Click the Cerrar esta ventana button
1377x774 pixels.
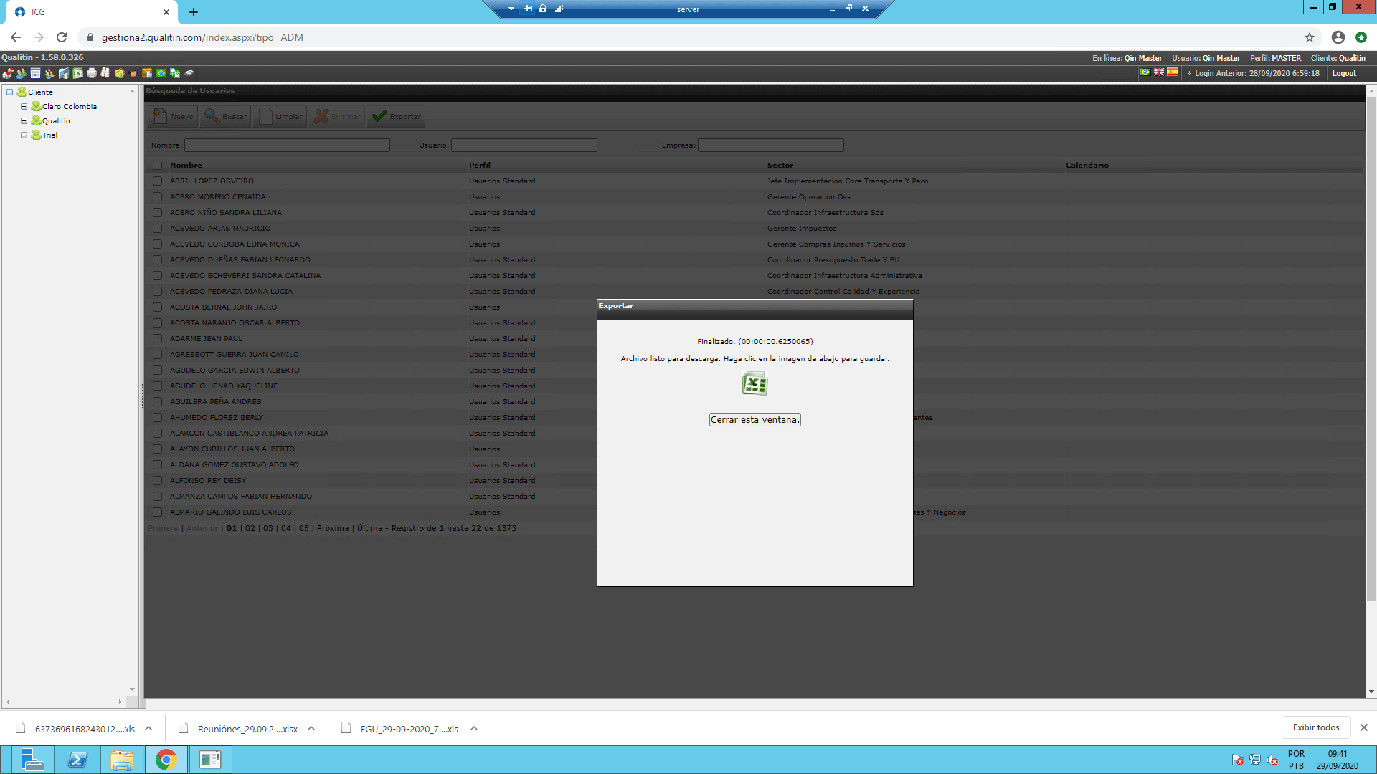[x=754, y=420]
